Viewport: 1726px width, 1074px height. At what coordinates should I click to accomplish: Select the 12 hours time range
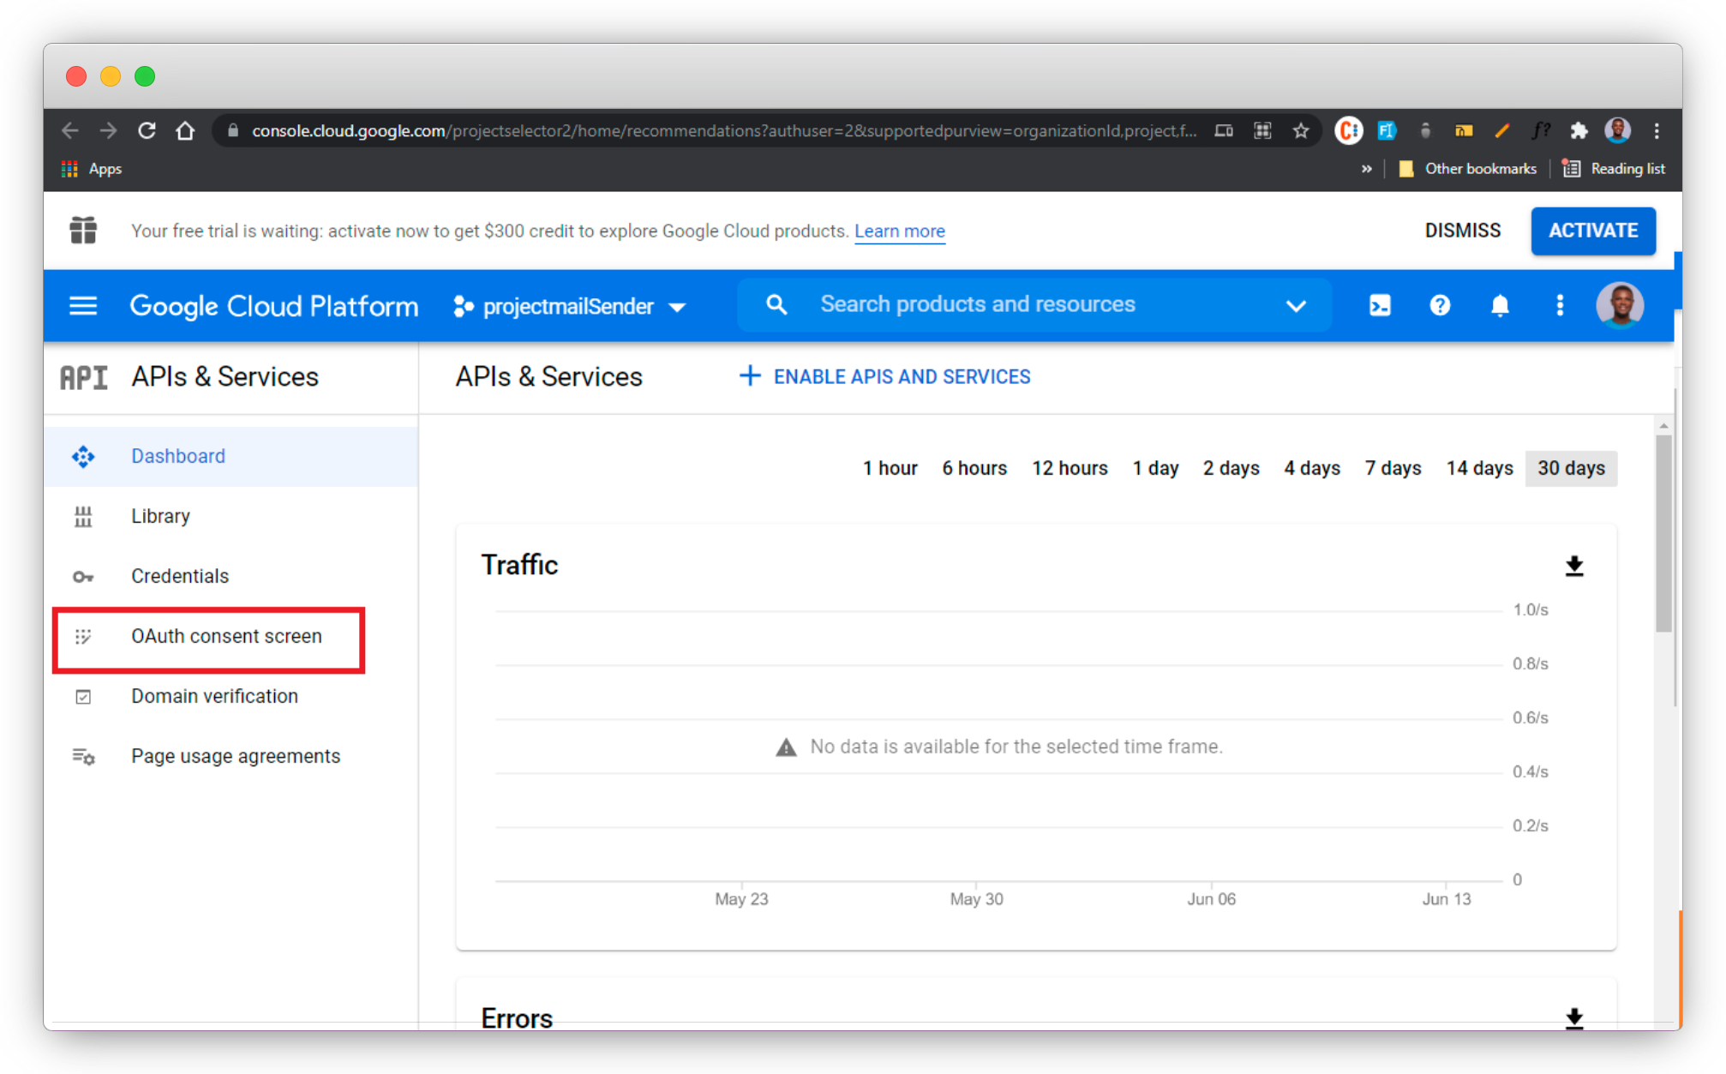point(1070,468)
